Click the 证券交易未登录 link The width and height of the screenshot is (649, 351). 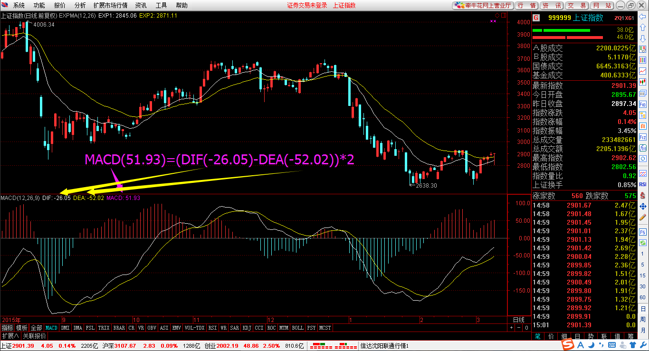pos(307,5)
